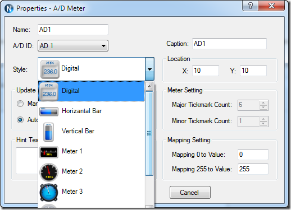Image resolution: width=291 pixels, height=210 pixels.
Task: Select the first radio button under Update
Action: [x=20, y=104]
